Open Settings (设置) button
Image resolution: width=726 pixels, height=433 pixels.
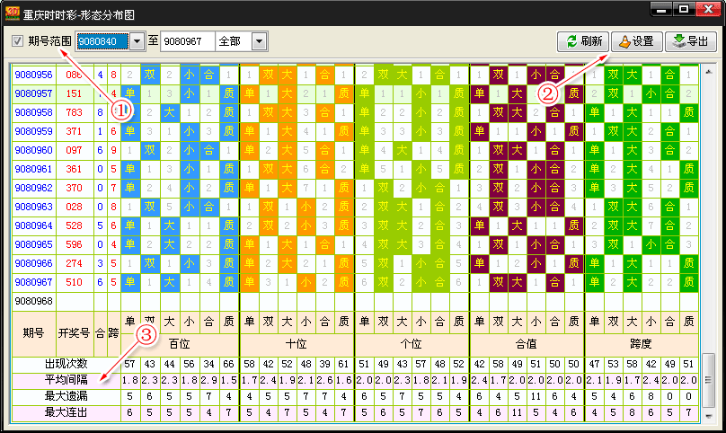pyautogui.click(x=636, y=41)
